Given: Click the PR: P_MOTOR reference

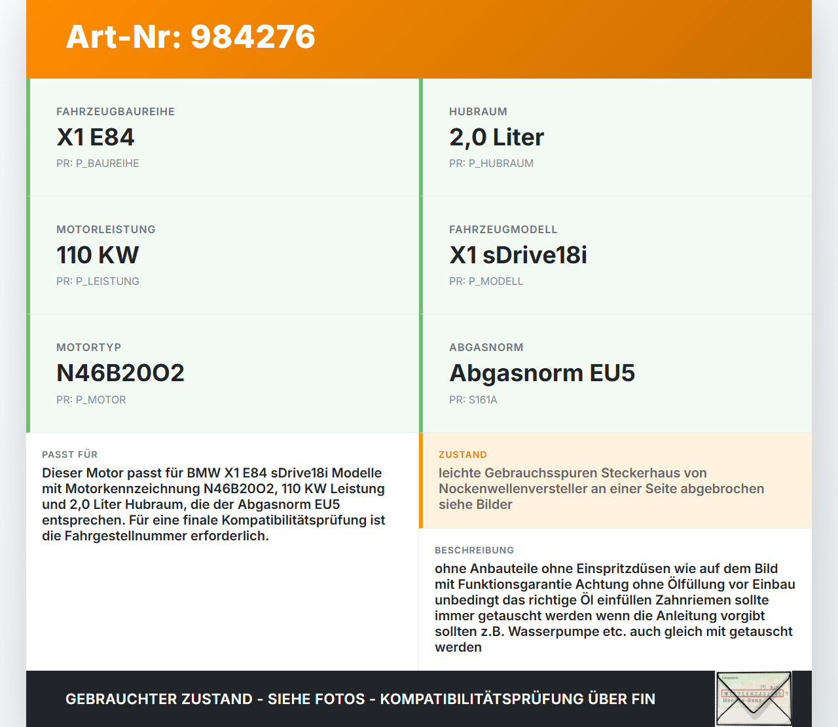Looking at the screenshot, I should 91,399.
